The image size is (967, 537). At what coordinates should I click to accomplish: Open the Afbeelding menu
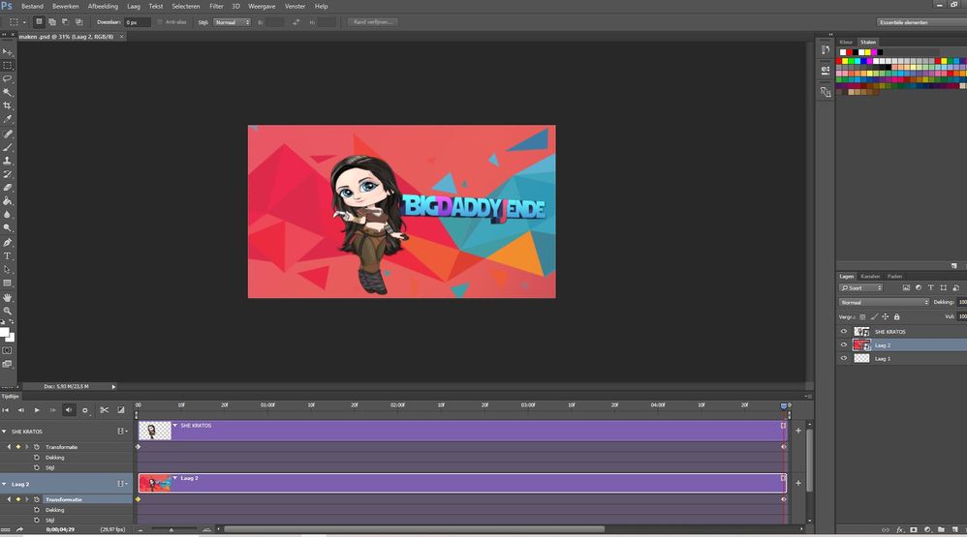click(x=103, y=6)
